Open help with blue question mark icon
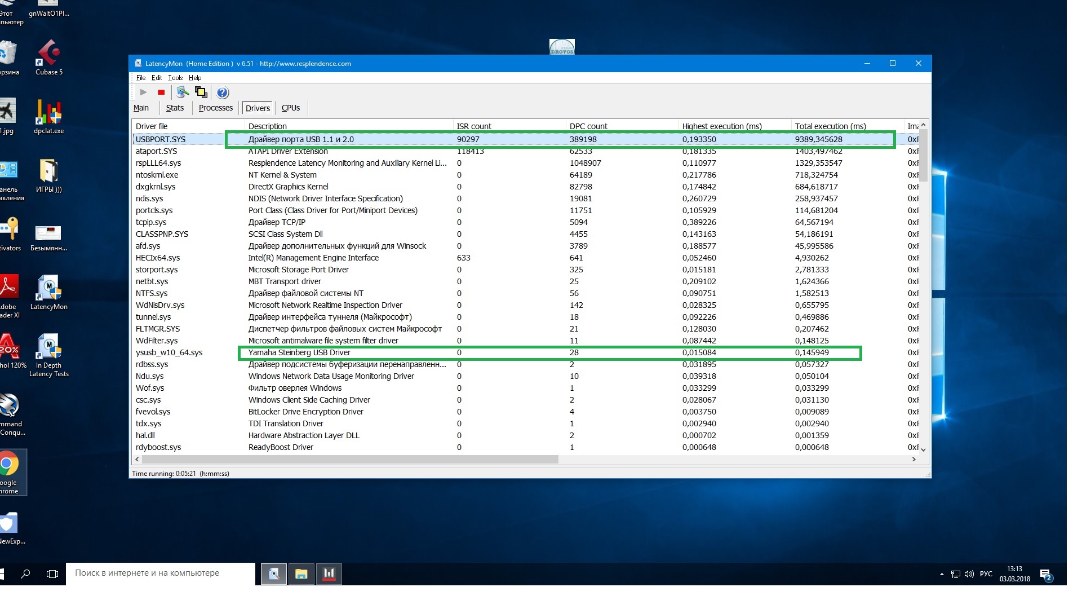Screen dimensions: 1082x609 (x=223, y=92)
